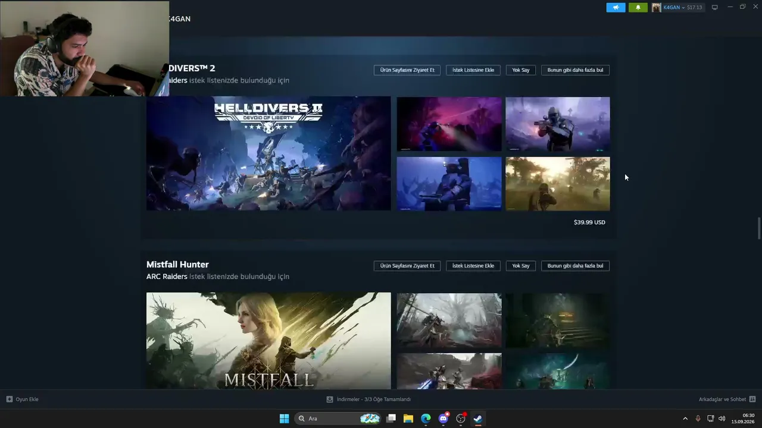Open the OBS Studio taskbar icon
This screenshot has height=428, width=762.
pos(461,418)
